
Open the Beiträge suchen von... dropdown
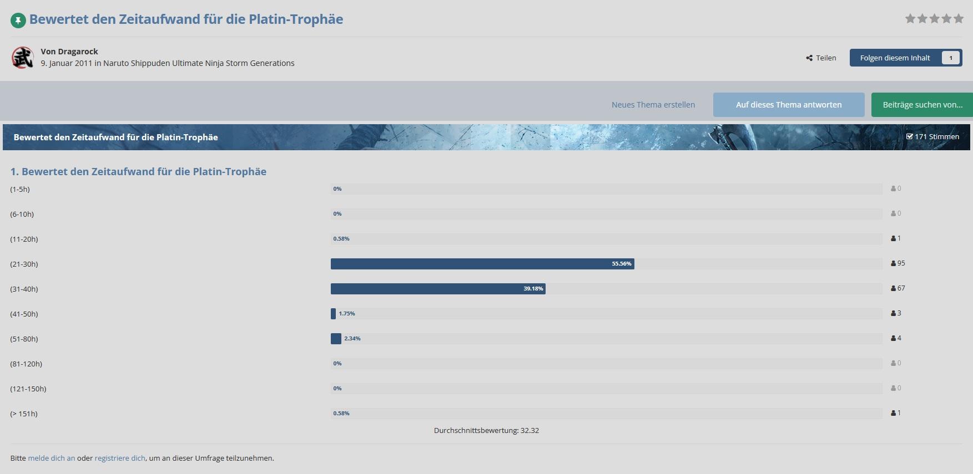(922, 105)
